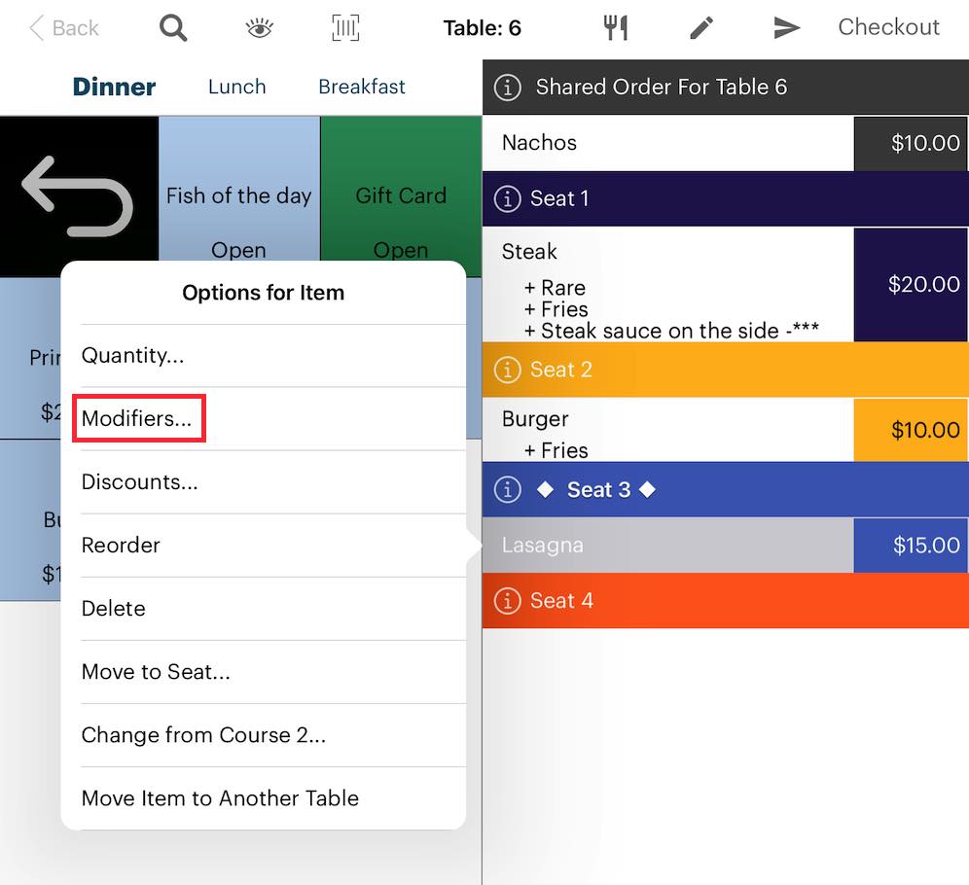Open the Discounts... option
This screenshot has height=885, width=969.
(139, 482)
